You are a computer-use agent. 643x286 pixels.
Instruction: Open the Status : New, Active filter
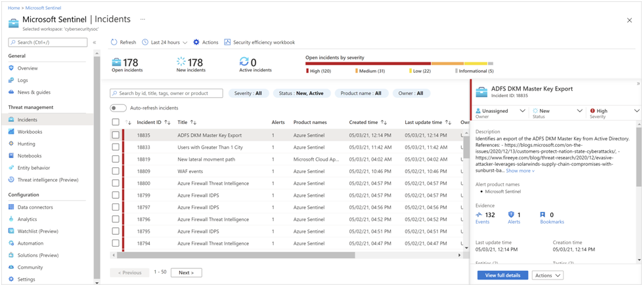(x=301, y=93)
